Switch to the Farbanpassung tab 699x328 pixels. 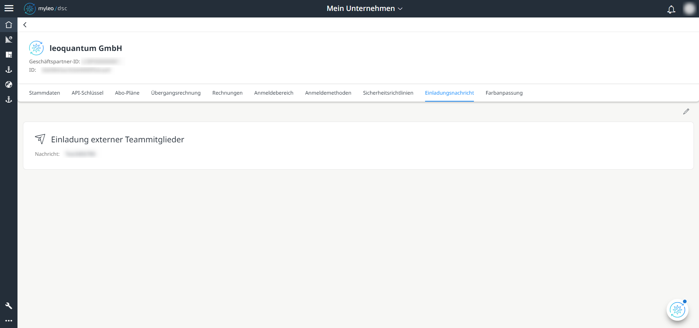click(x=504, y=93)
